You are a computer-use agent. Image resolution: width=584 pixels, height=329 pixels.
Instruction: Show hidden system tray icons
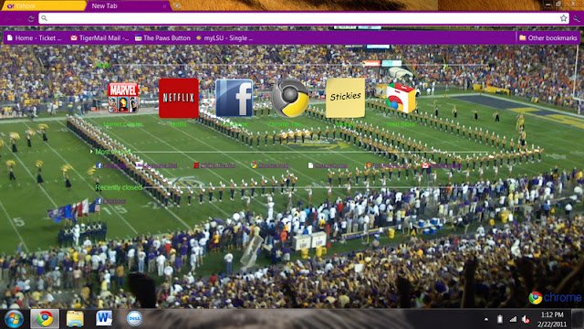[x=486, y=319]
